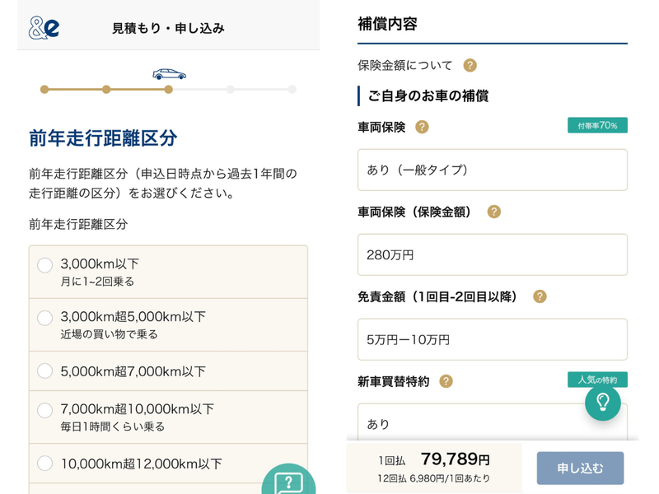Click the 79,789円 single payment price

point(456,459)
